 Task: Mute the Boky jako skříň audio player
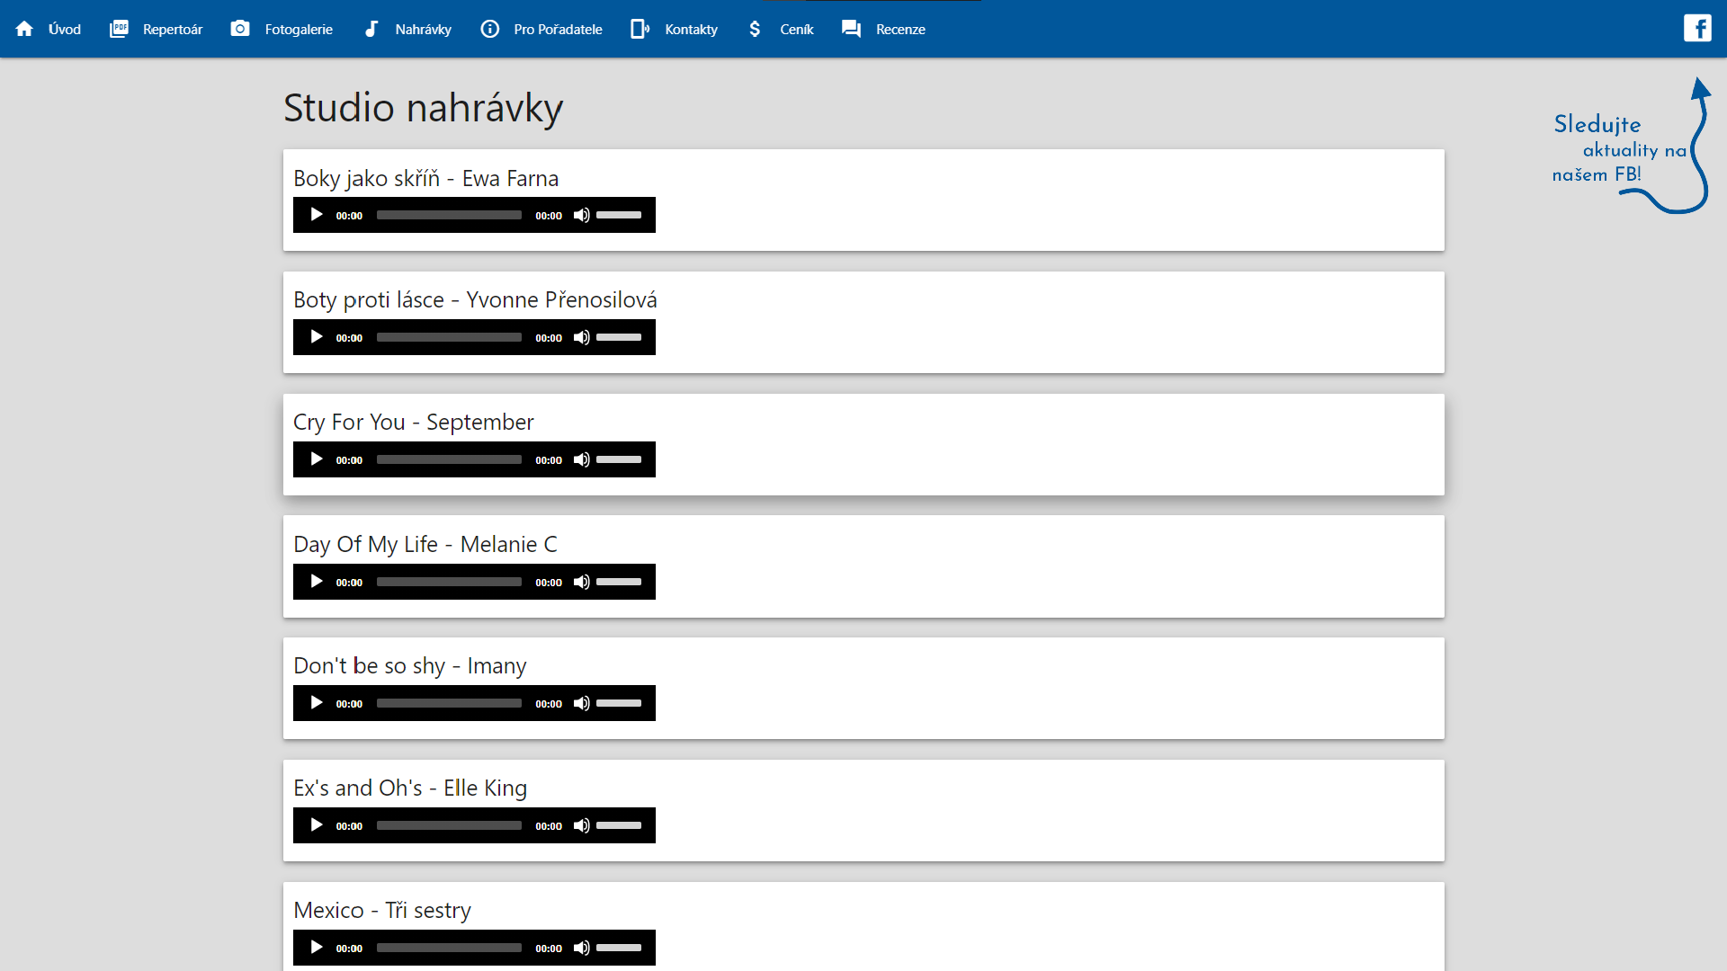tap(582, 215)
